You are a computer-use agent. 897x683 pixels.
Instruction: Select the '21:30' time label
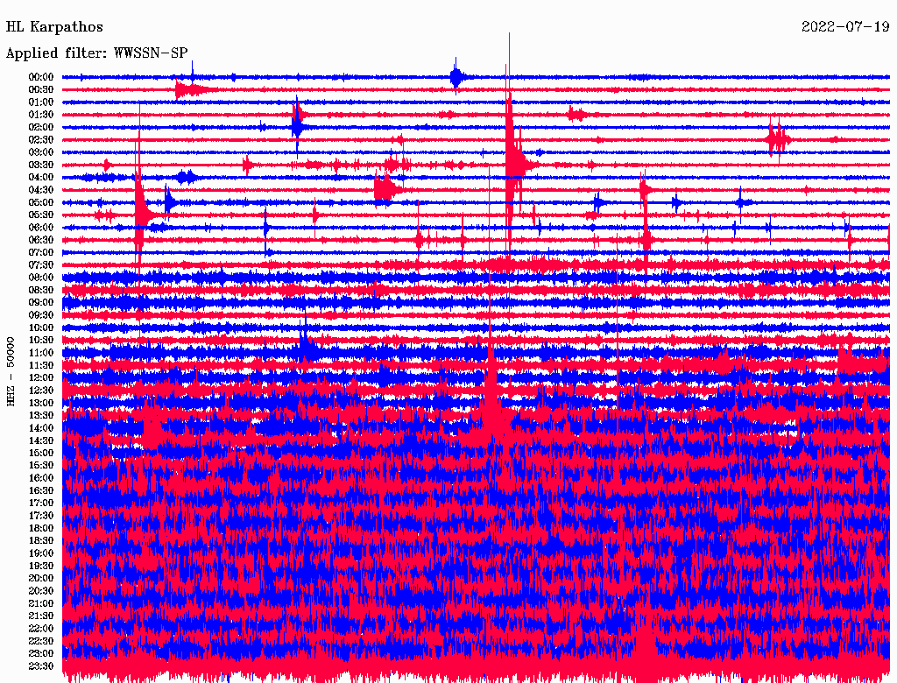[x=41, y=616]
